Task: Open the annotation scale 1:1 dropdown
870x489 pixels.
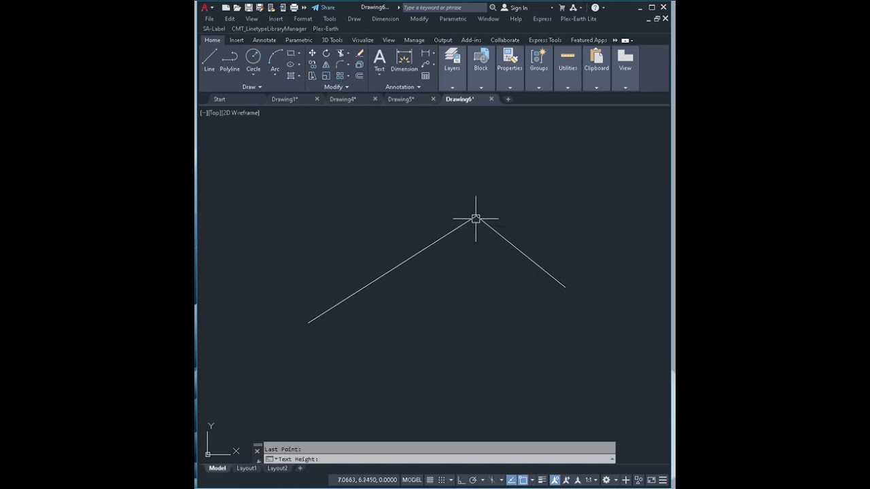Action: coord(591,480)
